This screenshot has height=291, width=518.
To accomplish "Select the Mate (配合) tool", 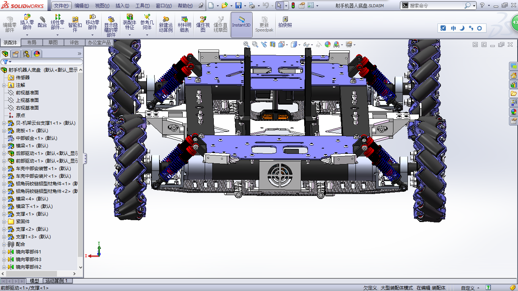I will coord(42,22).
